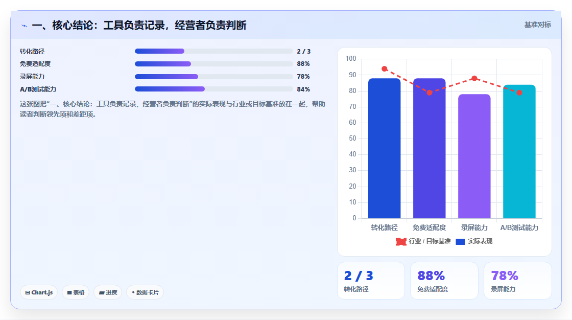572x320 pixels.
Task: Click the 免费适配度 label in progress list
Action: click(x=35, y=64)
